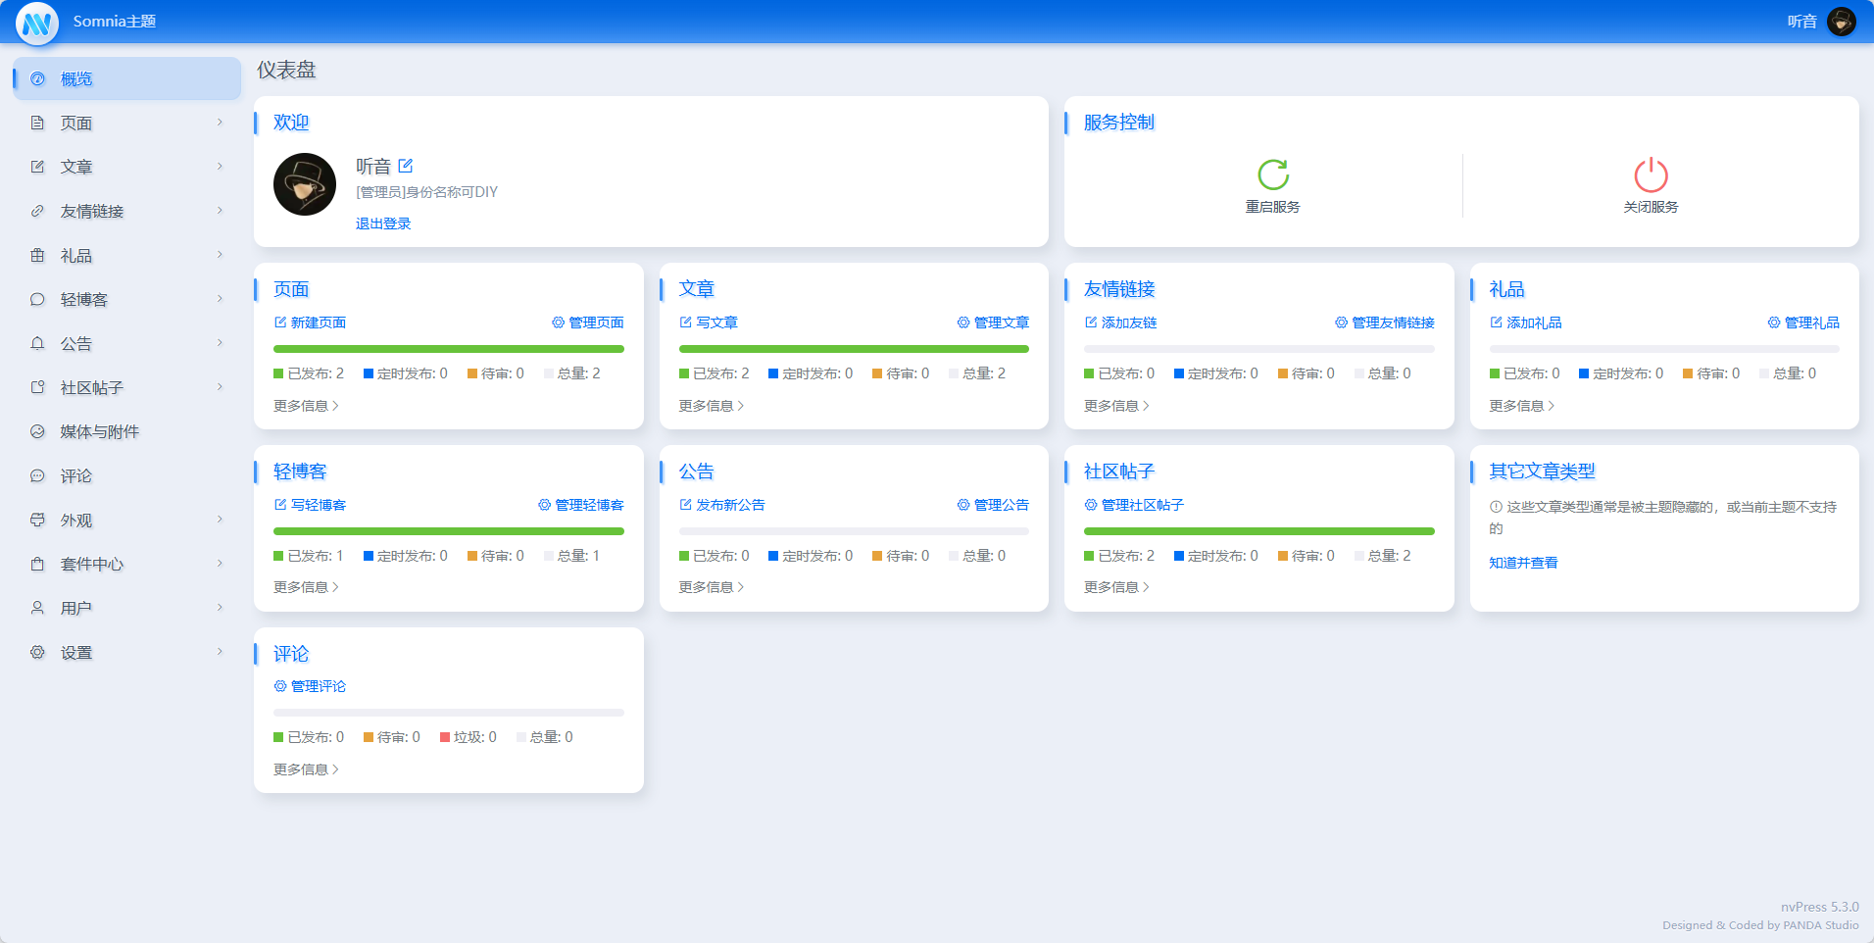Click the restart service icon
This screenshot has height=943, width=1874.
[1272, 175]
